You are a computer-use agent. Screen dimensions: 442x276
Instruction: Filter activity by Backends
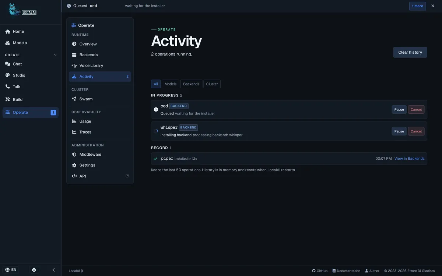click(191, 84)
